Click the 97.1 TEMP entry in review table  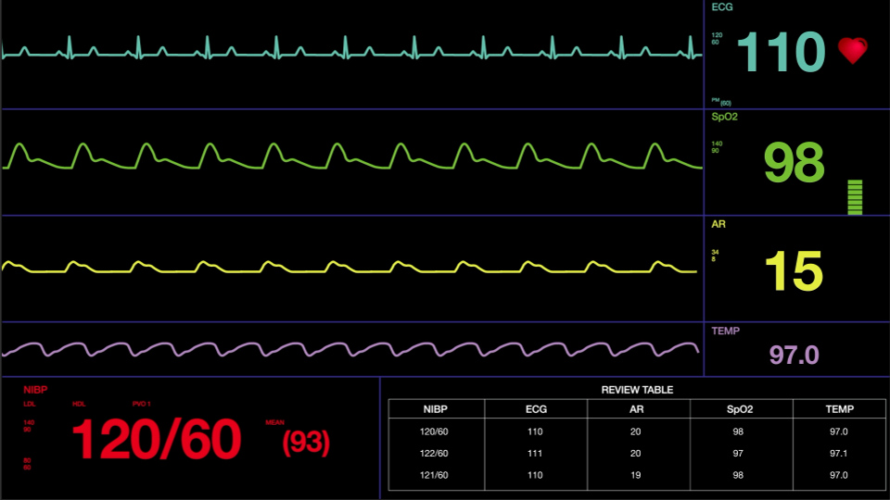[x=838, y=453]
